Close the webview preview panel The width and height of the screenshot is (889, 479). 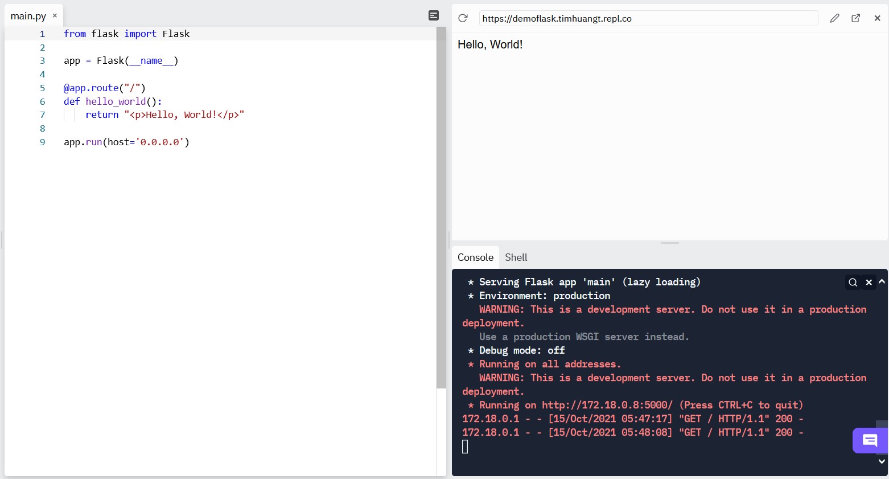coord(877,18)
